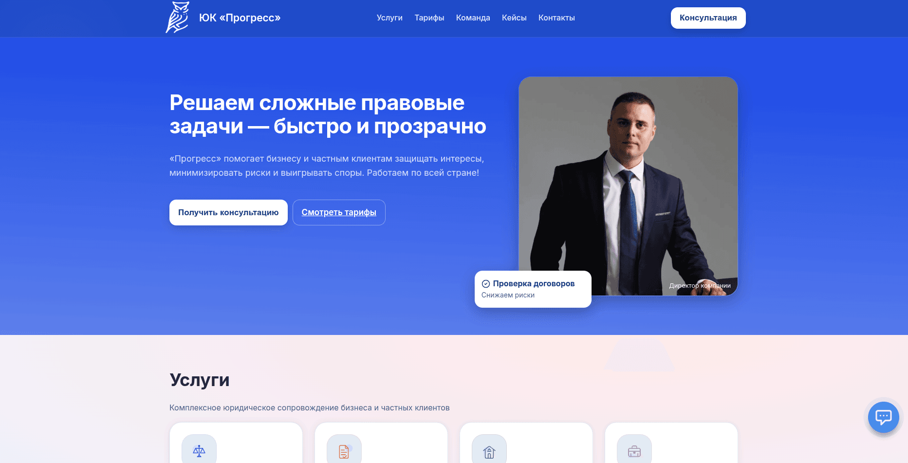908x463 pixels.
Task: Click the briefcase service icon
Action: point(634,451)
